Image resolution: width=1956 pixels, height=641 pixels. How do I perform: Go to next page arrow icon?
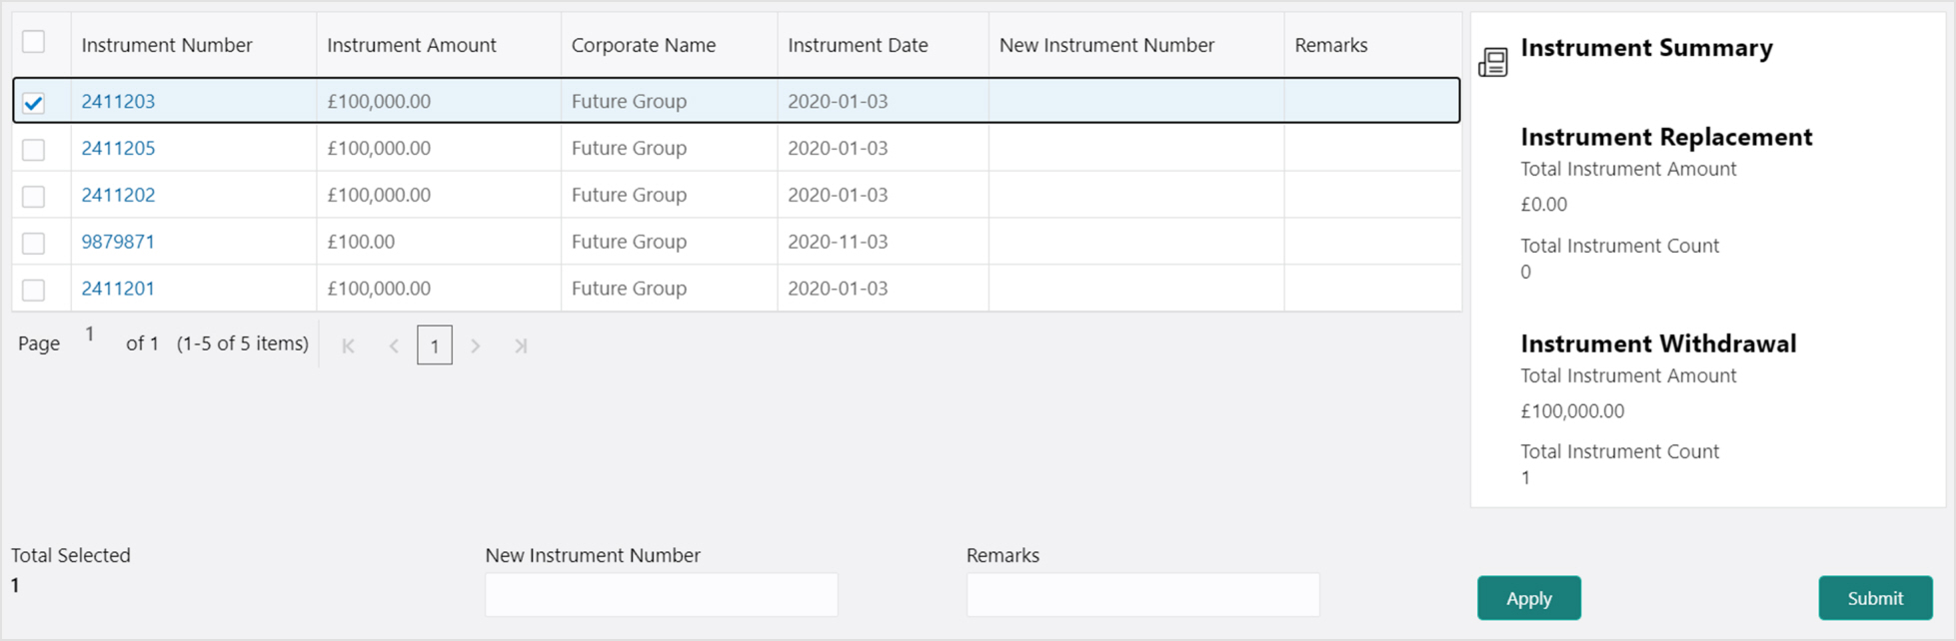click(476, 346)
